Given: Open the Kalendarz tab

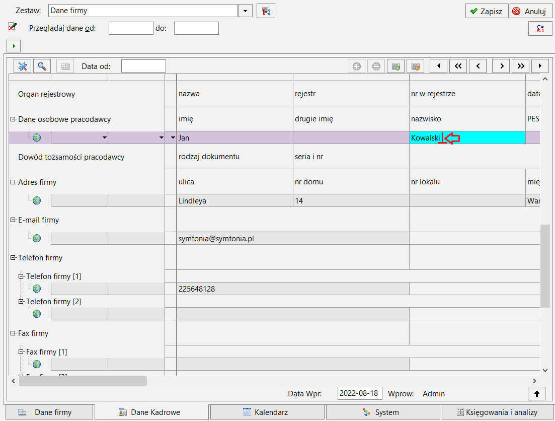Looking at the screenshot, I should (x=267, y=412).
